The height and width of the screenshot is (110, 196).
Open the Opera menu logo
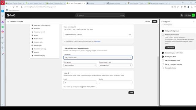(2, 2)
